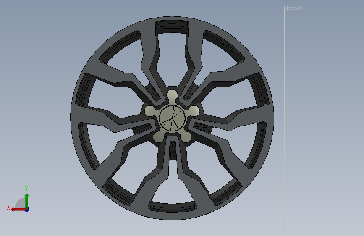Click the red X axis arrow of triad
364x236 pixels.
tap(18, 210)
